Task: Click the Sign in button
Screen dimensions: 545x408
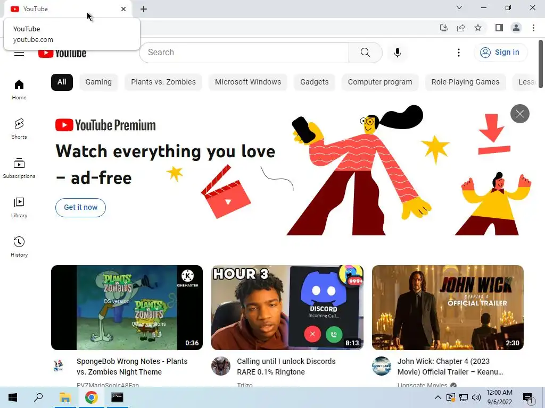Action: point(500,53)
